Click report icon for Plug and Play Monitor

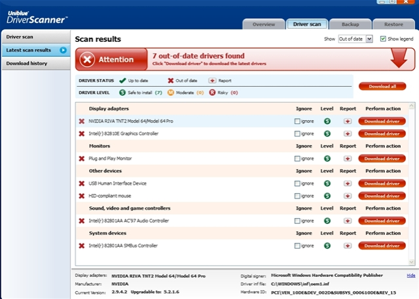click(348, 159)
